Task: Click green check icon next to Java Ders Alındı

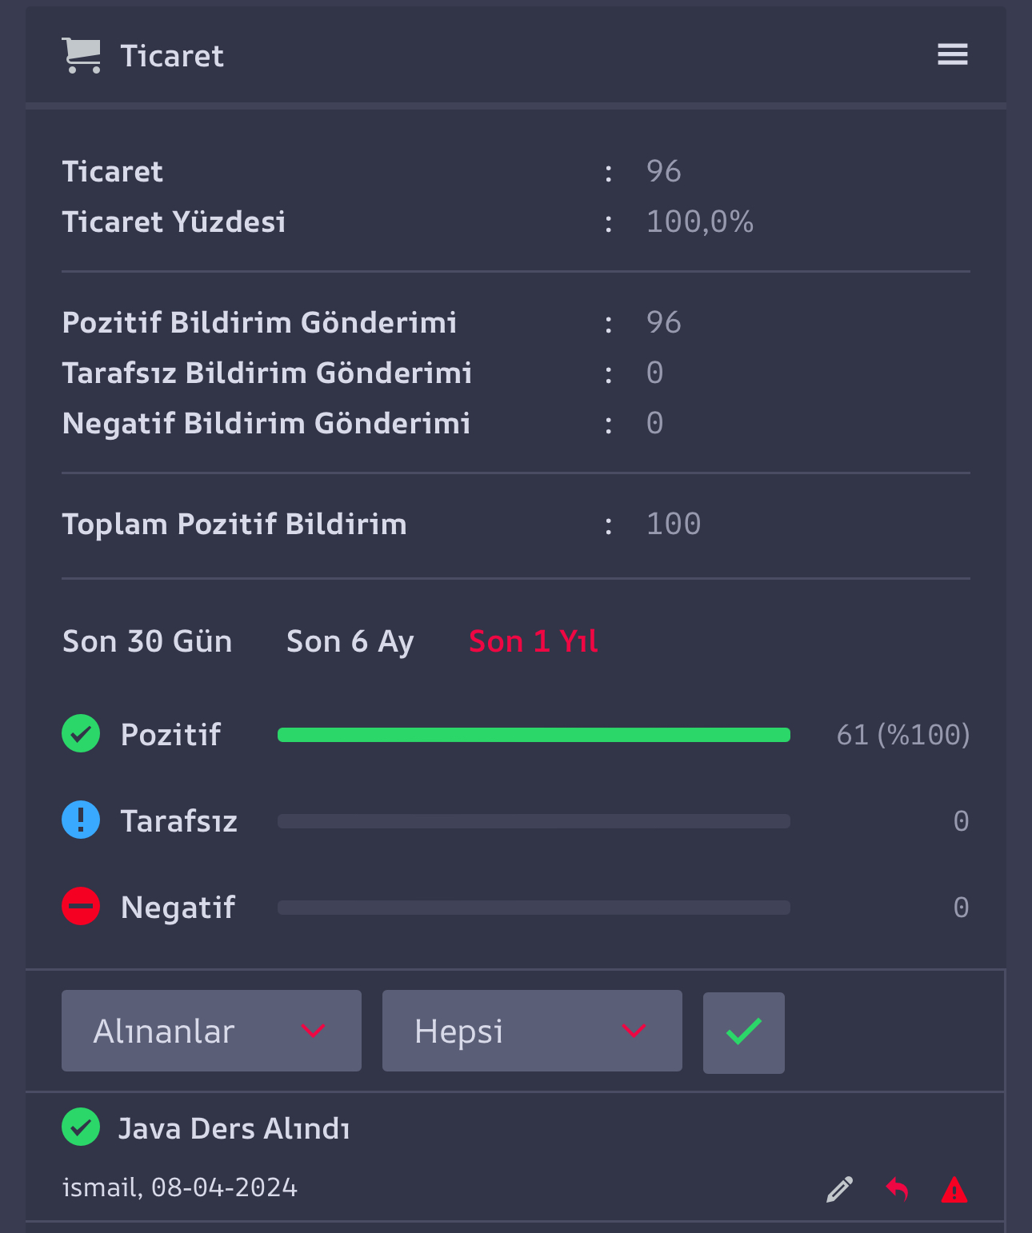Action: coord(81,1127)
